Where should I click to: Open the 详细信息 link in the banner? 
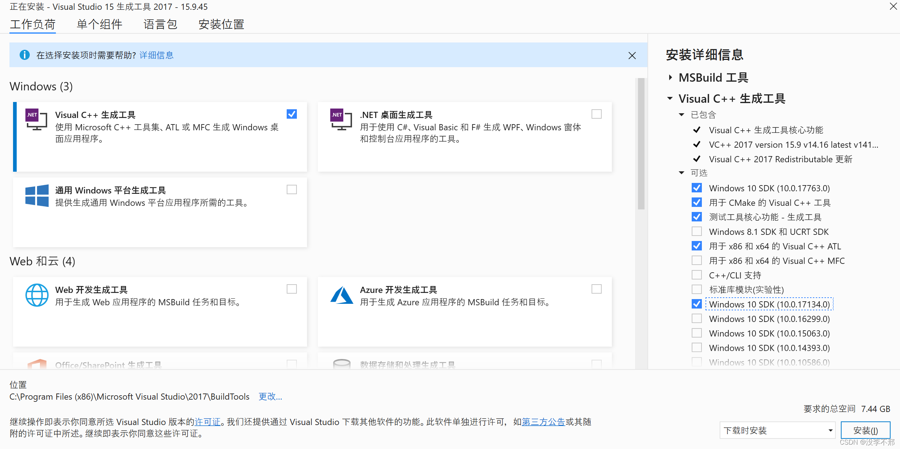coord(156,55)
